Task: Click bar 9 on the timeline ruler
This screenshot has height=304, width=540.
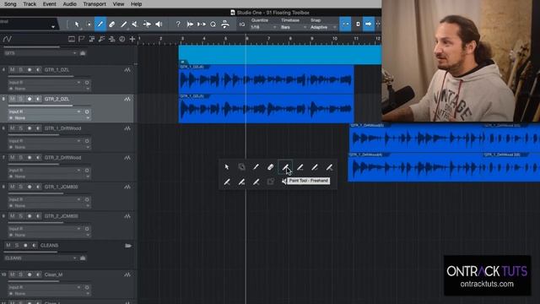Action: pos(312,39)
